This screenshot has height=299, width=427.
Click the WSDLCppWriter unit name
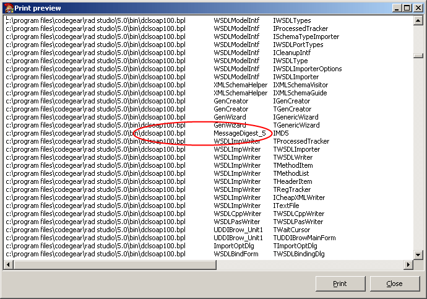pyautogui.click(x=238, y=214)
